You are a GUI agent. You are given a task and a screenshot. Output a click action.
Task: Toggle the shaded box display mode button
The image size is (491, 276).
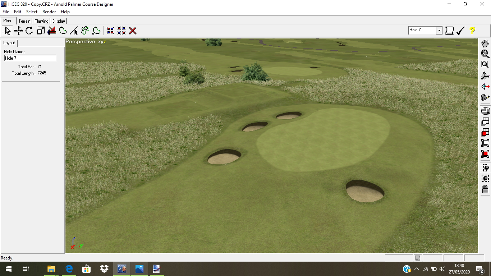[x=485, y=111]
